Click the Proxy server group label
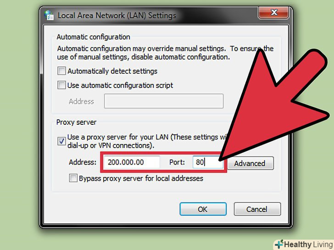The height and width of the screenshot is (250, 334). point(76,122)
